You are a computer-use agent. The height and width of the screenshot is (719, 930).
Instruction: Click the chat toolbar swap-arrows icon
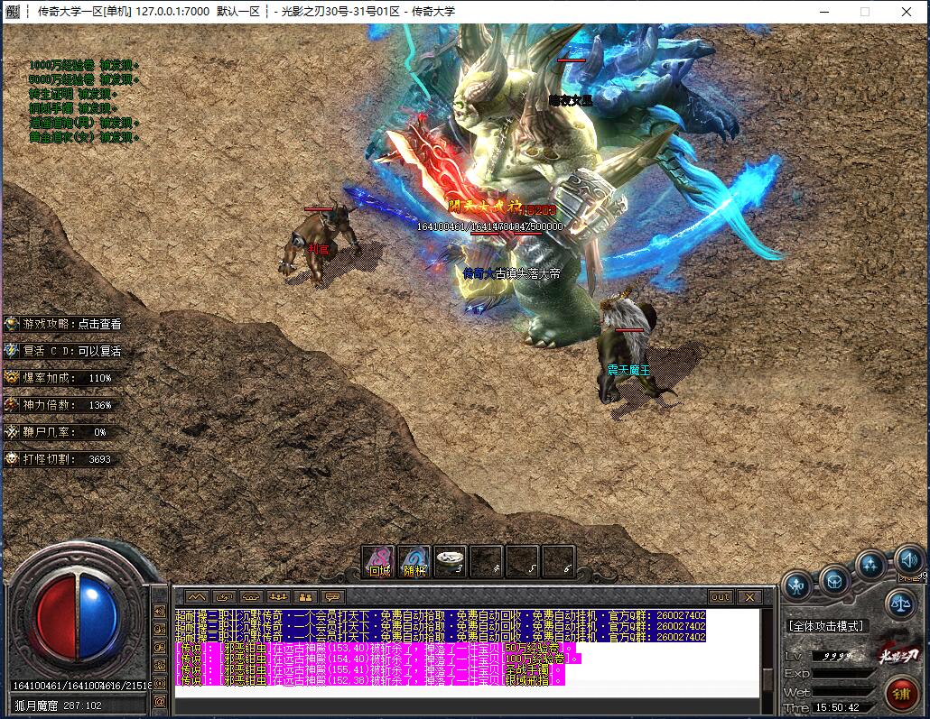click(224, 597)
